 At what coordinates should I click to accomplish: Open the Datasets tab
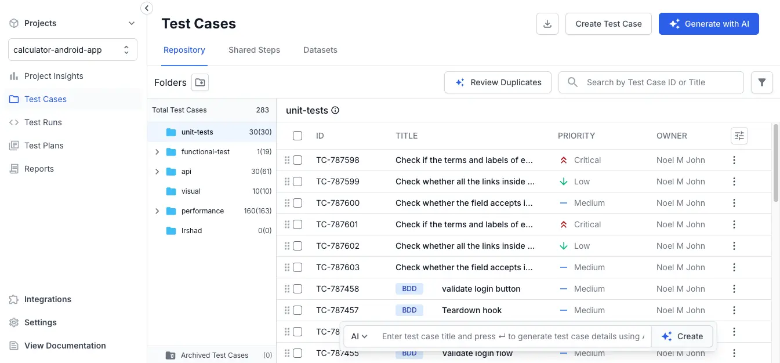point(320,50)
